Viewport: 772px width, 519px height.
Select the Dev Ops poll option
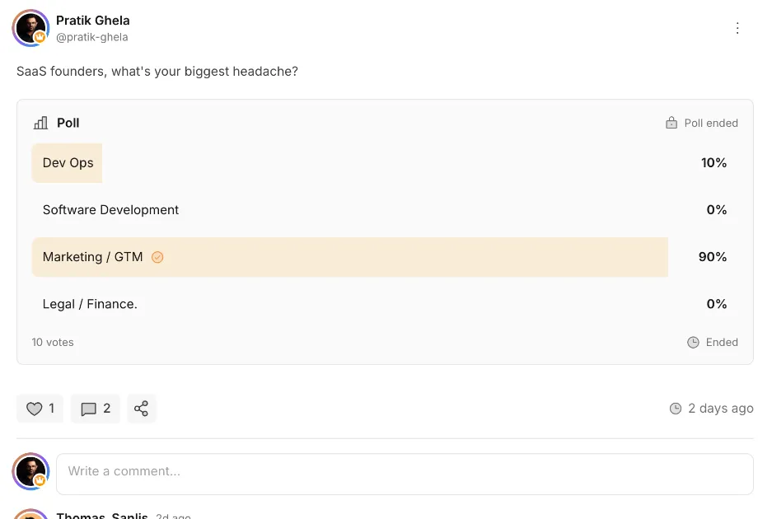pos(68,163)
